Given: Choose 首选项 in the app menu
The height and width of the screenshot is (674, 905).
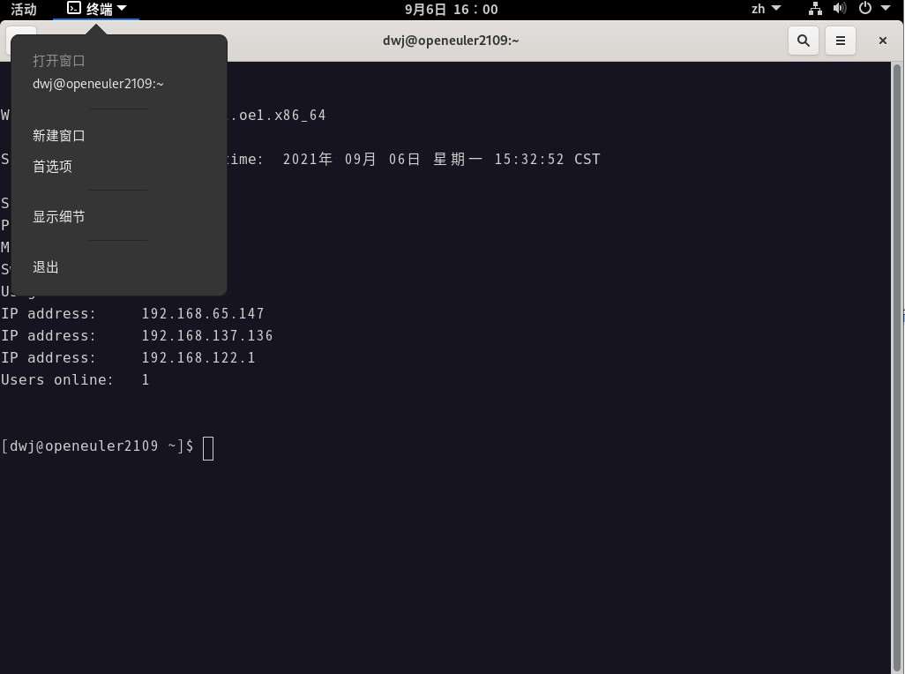Looking at the screenshot, I should (x=52, y=167).
